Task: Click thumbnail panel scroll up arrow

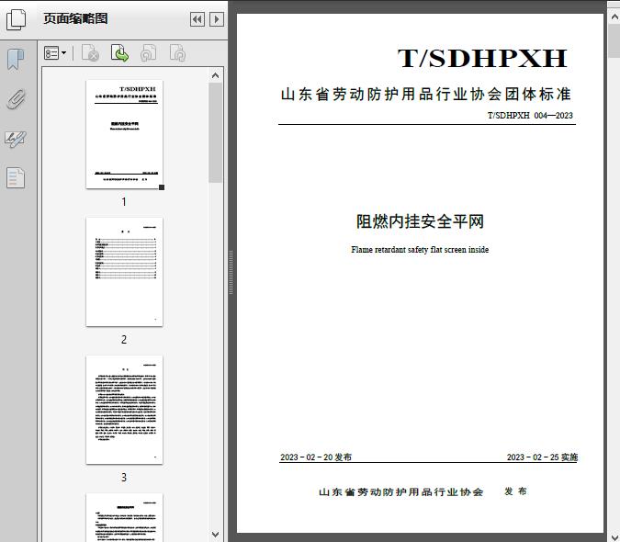Action: 216,75
